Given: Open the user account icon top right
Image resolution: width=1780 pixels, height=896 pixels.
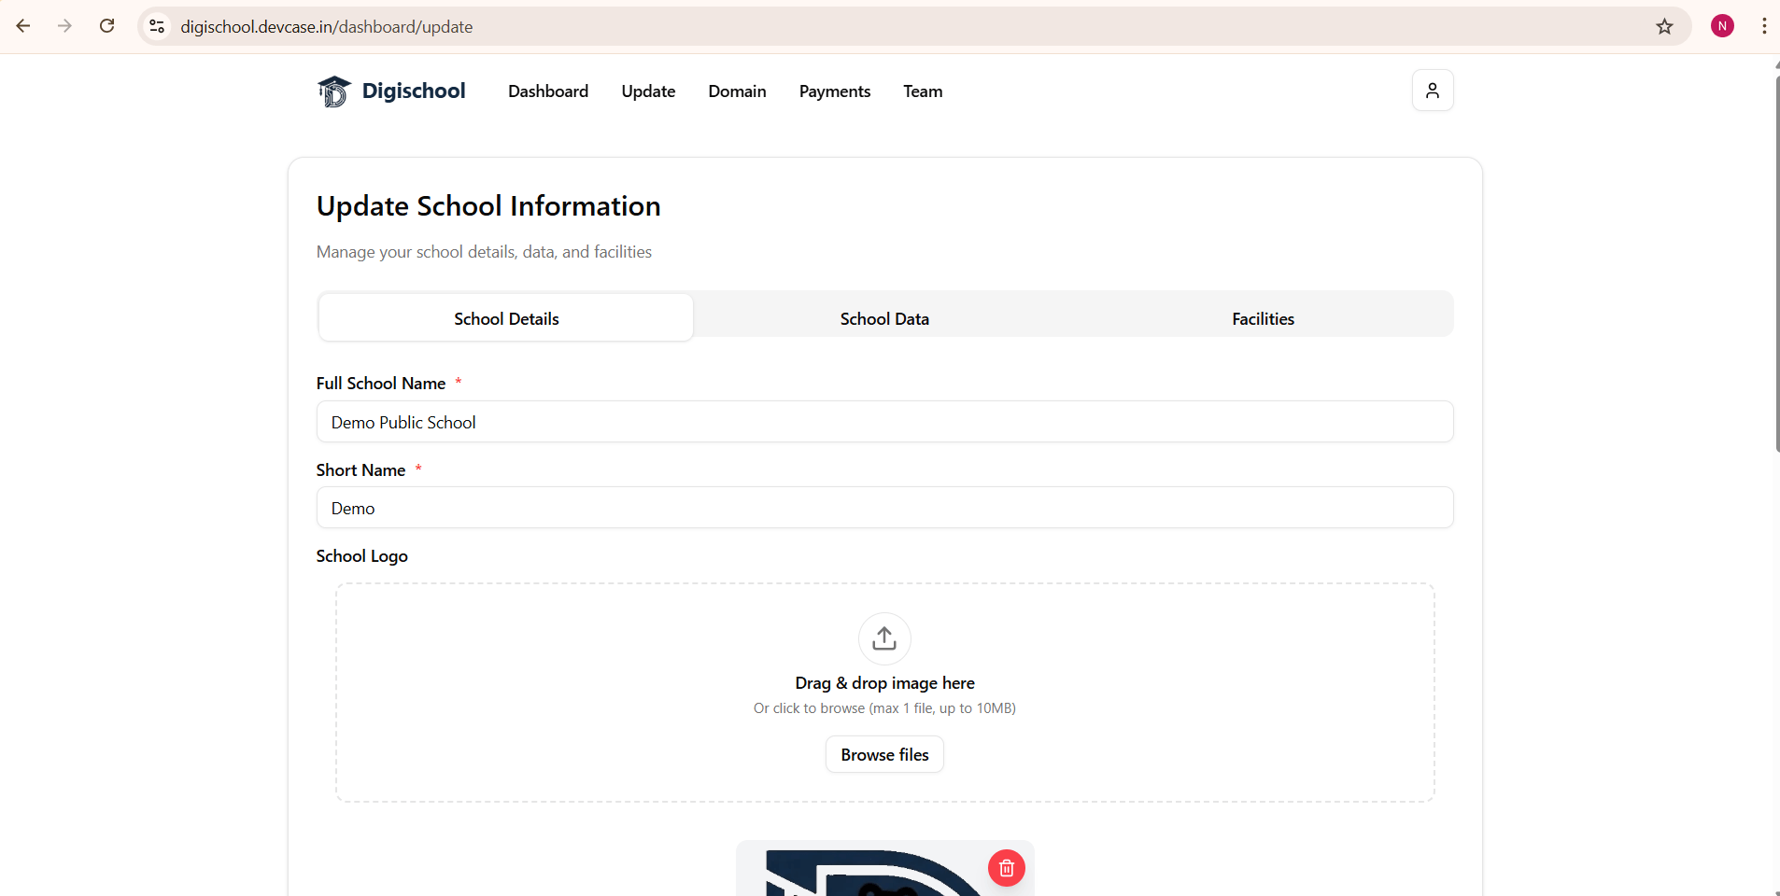Looking at the screenshot, I should [x=1433, y=90].
